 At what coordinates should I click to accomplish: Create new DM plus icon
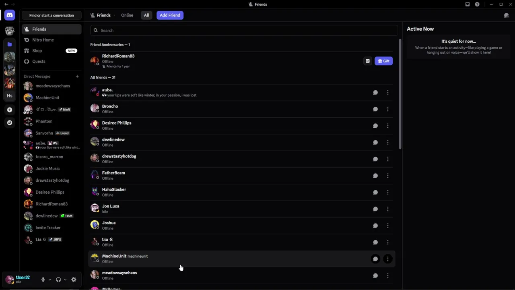click(77, 76)
